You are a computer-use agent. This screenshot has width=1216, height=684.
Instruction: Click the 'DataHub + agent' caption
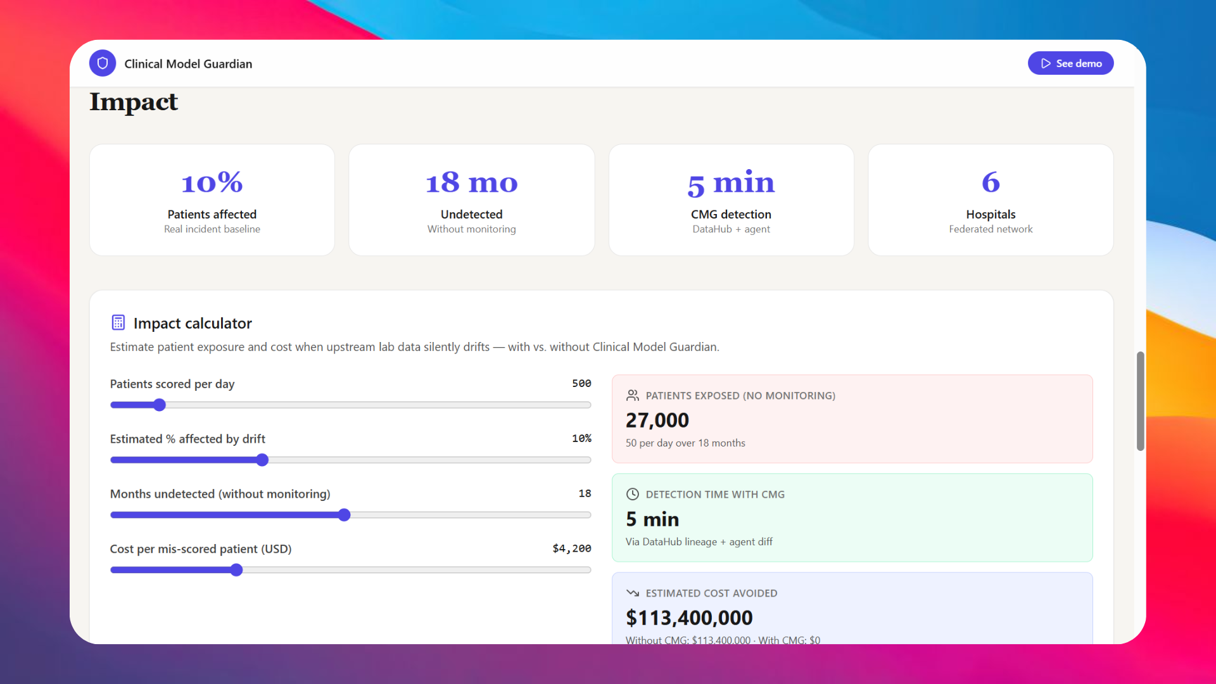tap(731, 229)
